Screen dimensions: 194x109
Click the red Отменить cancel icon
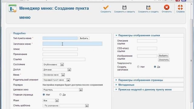(167, 7)
